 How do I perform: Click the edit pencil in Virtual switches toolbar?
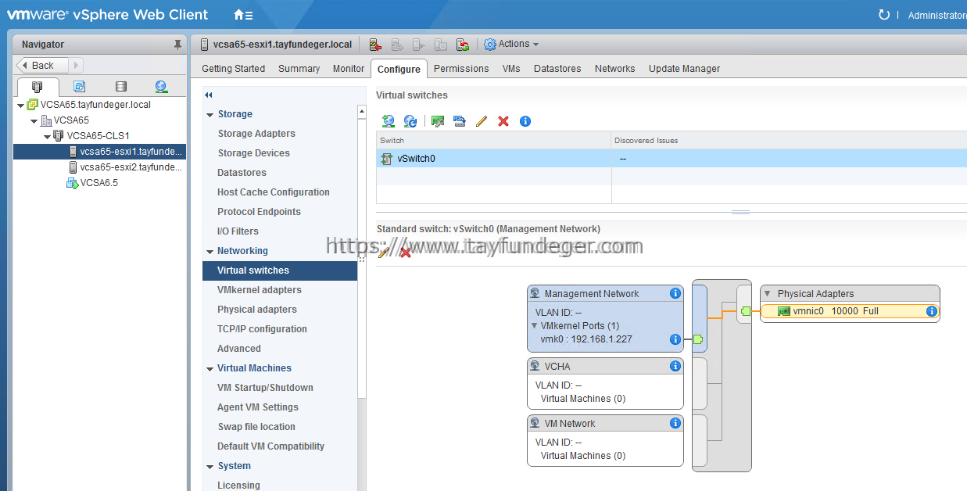pyautogui.click(x=482, y=121)
